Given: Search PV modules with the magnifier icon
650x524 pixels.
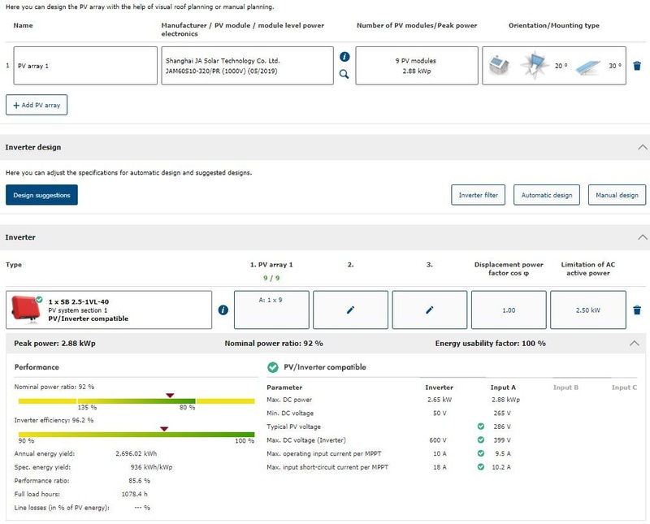Looking at the screenshot, I should [x=344, y=74].
